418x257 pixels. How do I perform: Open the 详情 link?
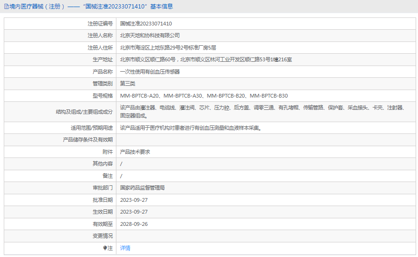125,248
